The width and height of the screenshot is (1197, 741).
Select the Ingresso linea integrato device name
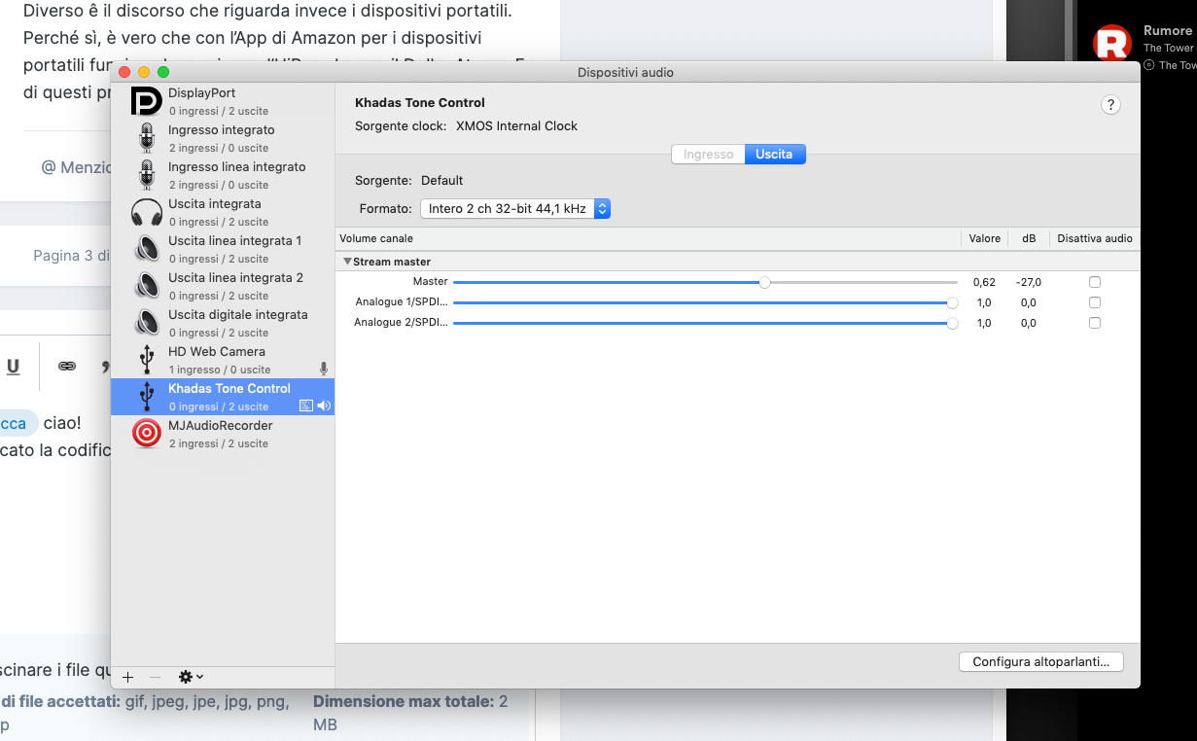(237, 166)
